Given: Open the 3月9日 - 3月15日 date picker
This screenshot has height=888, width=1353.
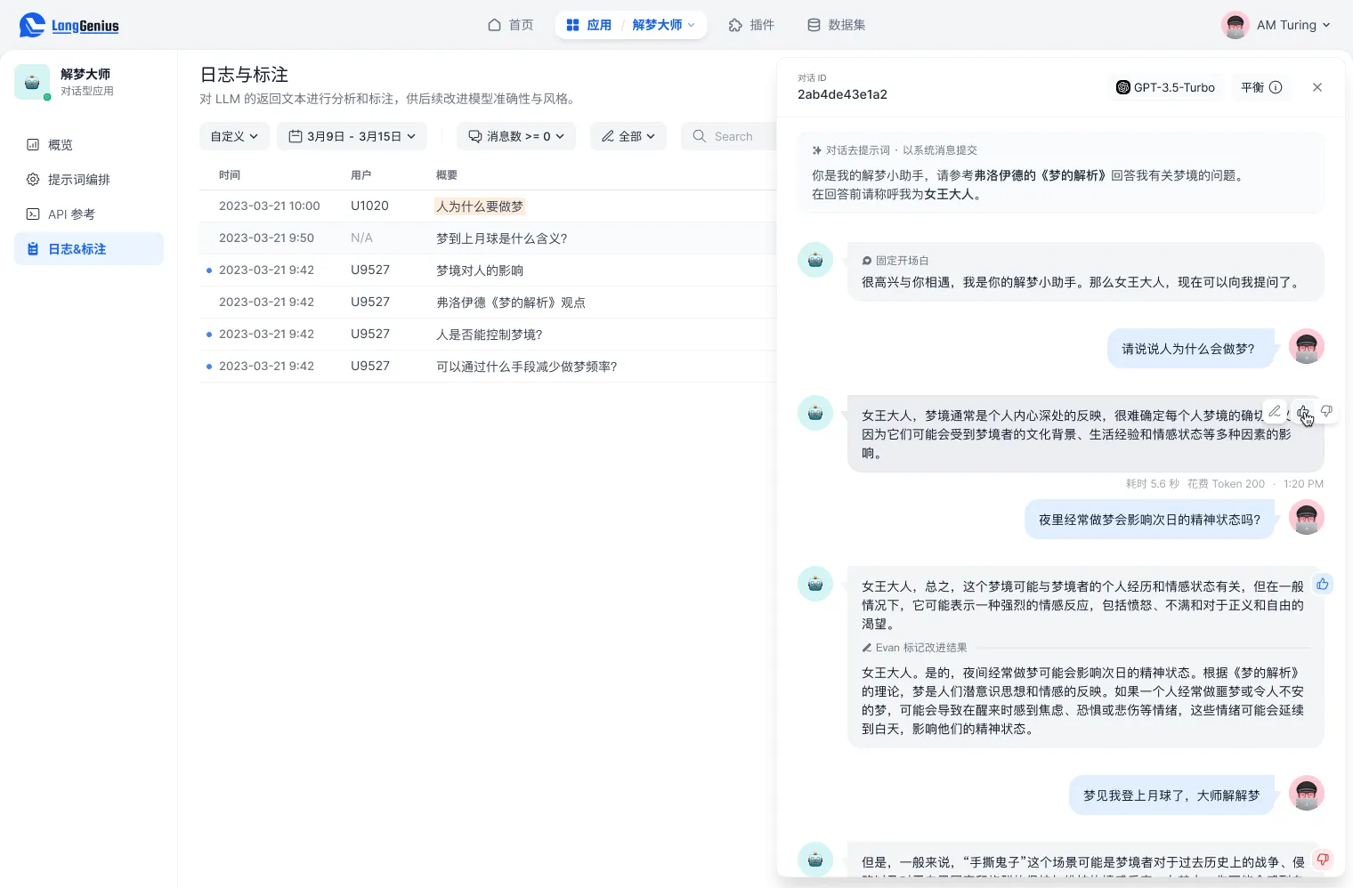Looking at the screenshot, I should (352, 136).
